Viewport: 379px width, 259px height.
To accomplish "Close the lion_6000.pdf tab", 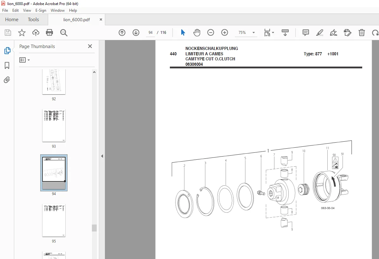I will tap(101, 20).
